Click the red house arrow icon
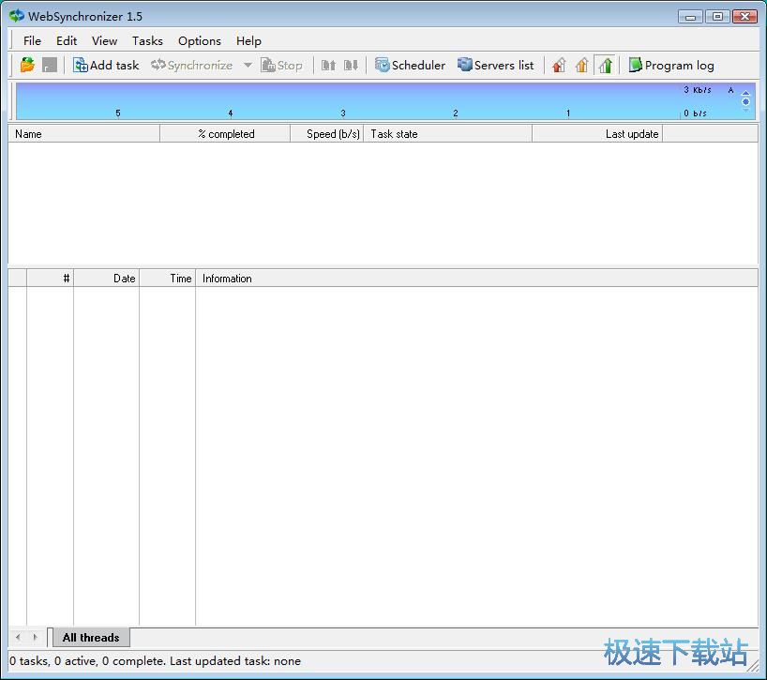The image size is (767, 680). pos(559,66)
